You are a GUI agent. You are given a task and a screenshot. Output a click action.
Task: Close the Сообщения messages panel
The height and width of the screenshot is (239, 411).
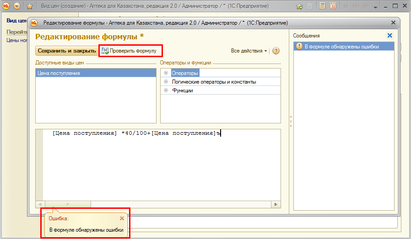click(x=390, y=36)
